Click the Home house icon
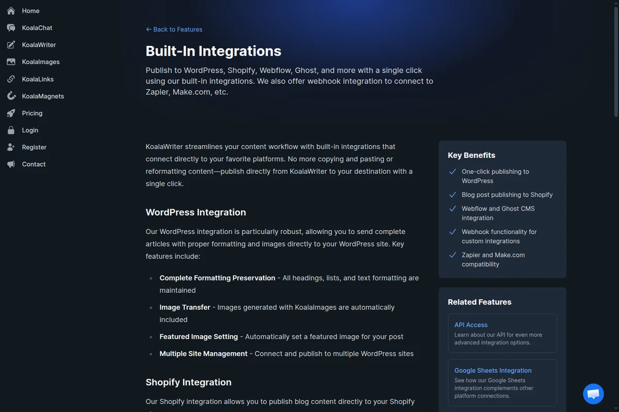The width and height of the screenshot is (619, 412). (x=11, y=11)
